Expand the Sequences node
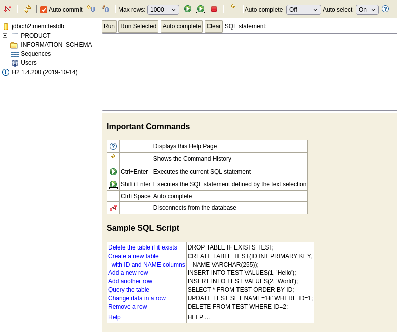397x332 pixels. pos(5,54)
